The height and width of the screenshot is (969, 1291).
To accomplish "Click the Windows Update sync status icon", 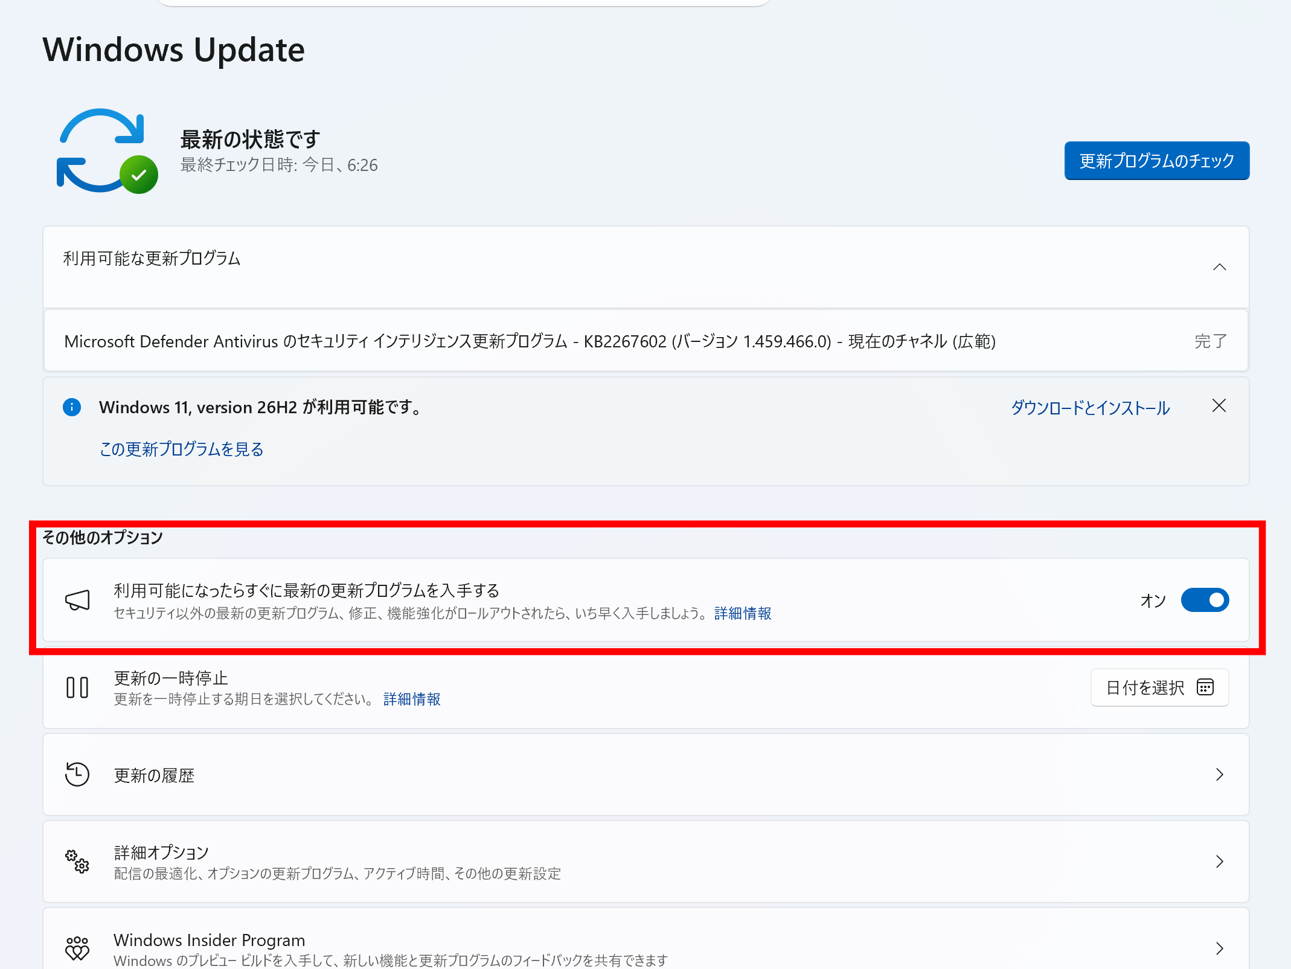I will (x=107, y=151).
